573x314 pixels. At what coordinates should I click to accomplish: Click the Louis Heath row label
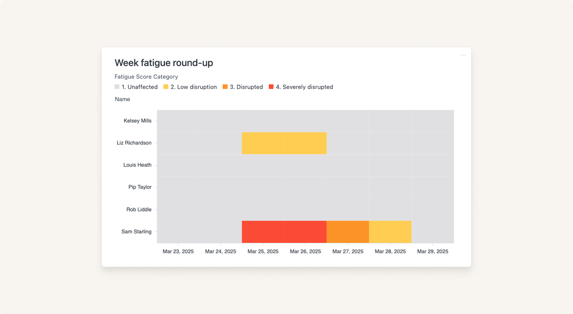[x=137, y=165]
